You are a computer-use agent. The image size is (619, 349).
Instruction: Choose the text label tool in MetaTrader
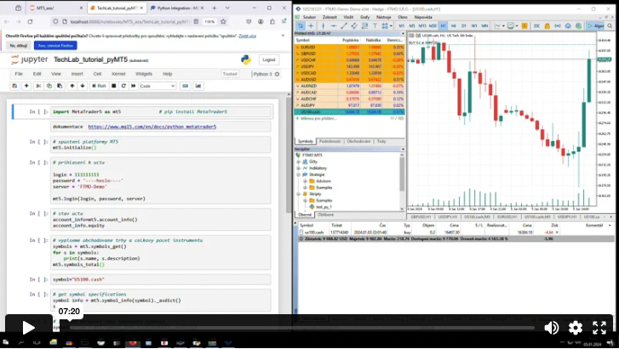[375, 25]
